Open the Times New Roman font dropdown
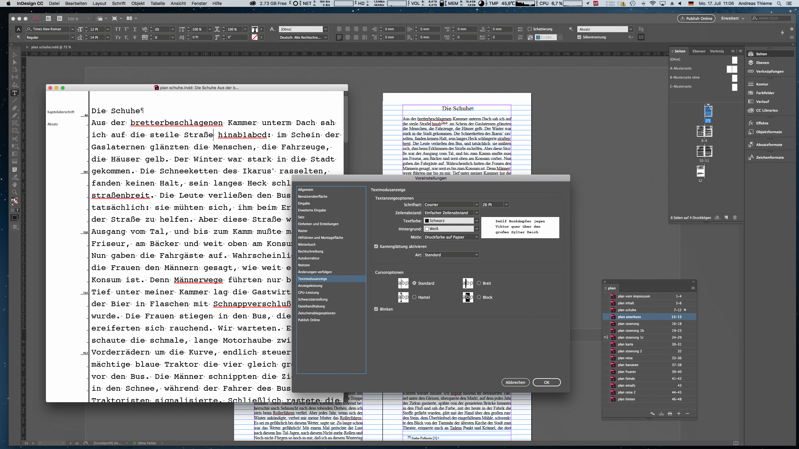The width and height of the screenshot is (799, 449). click(x=72, y=29)
